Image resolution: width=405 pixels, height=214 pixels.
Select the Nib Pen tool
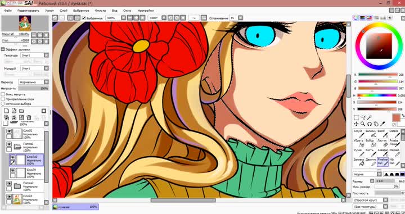pos(394,162)
